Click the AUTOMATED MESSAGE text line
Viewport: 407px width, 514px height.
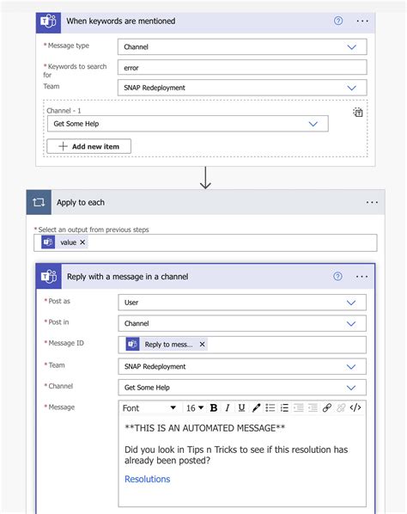pyautogui.click(x=204, y=428)
